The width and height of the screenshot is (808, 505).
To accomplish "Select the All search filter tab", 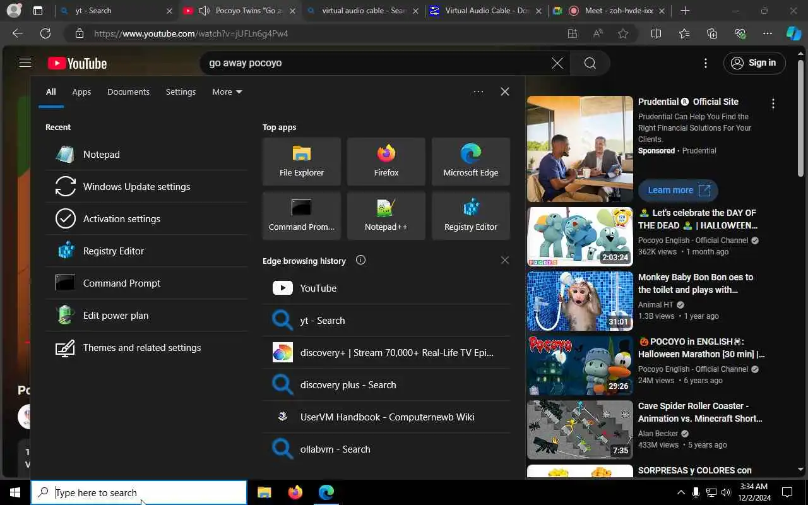I will (x=50, y=92).
